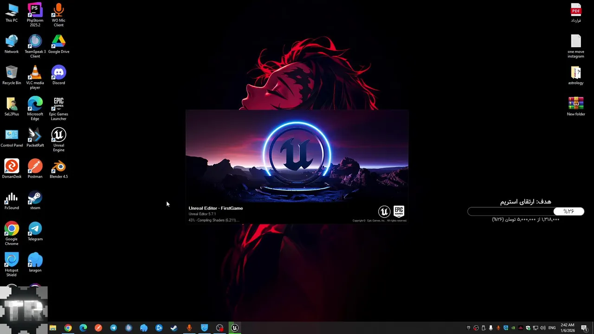
Task: Switch to Hotspot Shield in the taskbar
Action: click(204, 328)
